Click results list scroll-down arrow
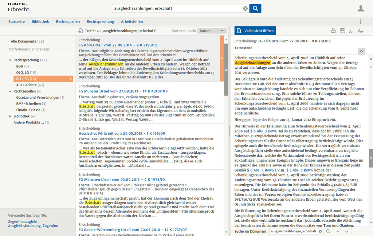 click(226, 232)
